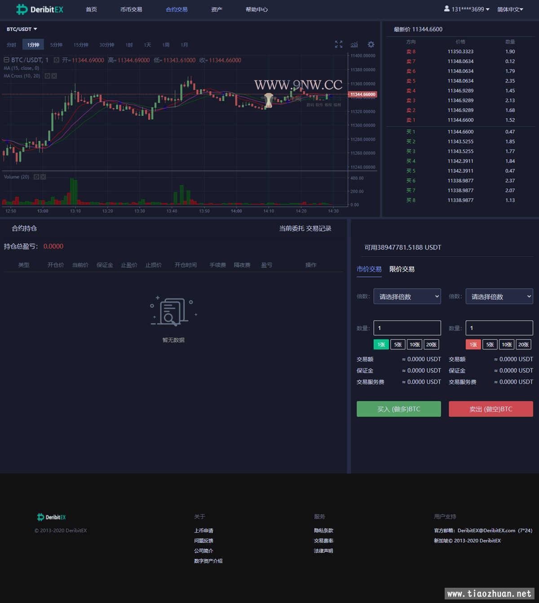Select the 1月 chart interval
Image resolution: width=539 pixels, height=603 pixels.
[x=184, y=45]
